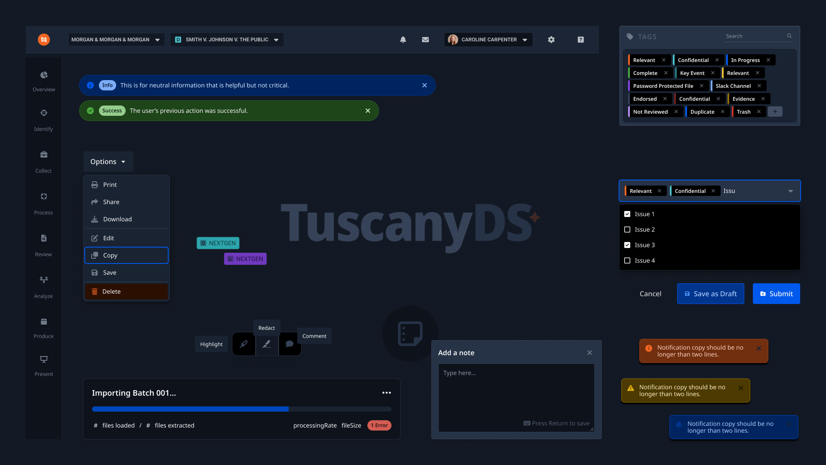This screenshot has height=465, width=826.
Task: Open the mail envelope icon
Action: pos(425,40)
